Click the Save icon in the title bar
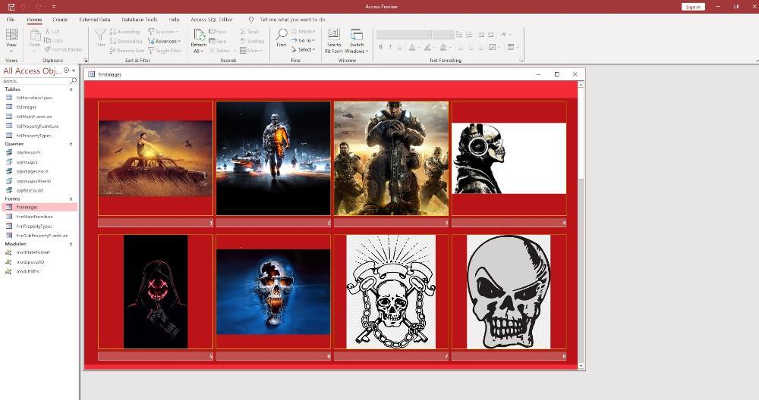 click(x=11, y=6)
